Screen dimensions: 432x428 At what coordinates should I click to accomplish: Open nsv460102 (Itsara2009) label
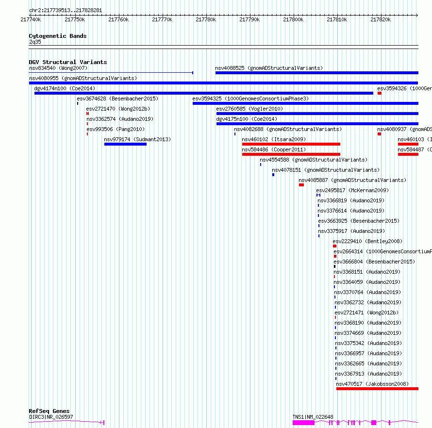click(274, 139)
